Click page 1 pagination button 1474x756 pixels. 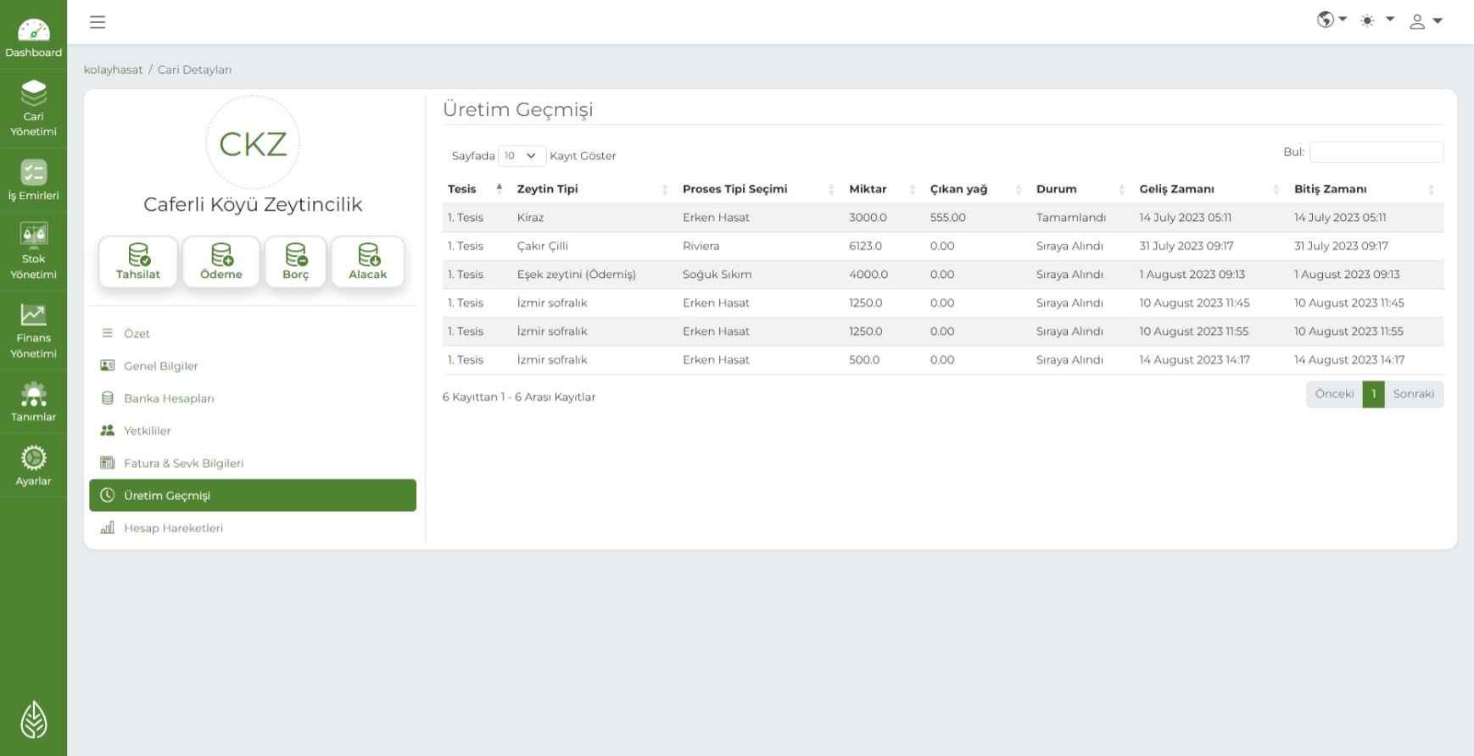(1373, 394)
